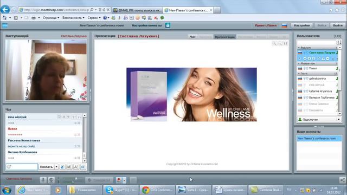This screenshot has width=347, height=195.
Task: Click the Wellness slide image
Action: click(x=191, y=94)
